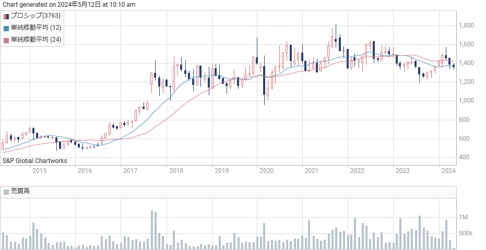Select the 単純移動平均 (24) legend label
The width and height of the screenshot is (486, 250).
point(36,39)
